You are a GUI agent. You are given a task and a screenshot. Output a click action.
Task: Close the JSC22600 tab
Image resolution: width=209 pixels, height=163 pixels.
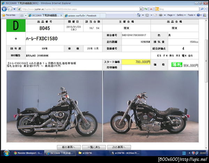[x=61, y=16]
